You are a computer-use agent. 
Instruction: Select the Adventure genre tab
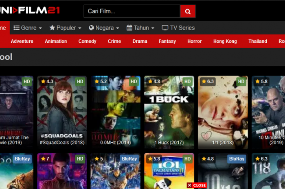tap(22, 41)
